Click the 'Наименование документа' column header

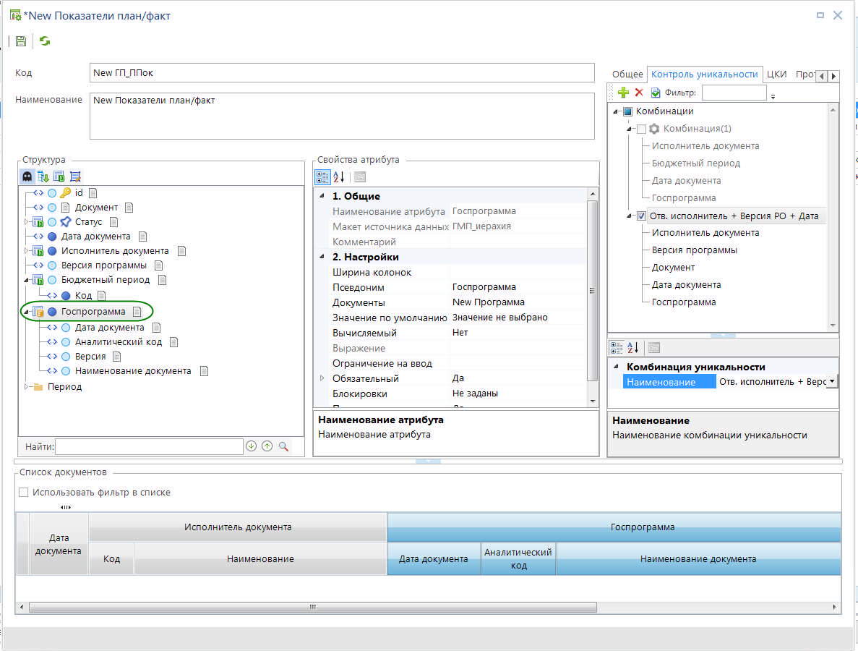698,559
